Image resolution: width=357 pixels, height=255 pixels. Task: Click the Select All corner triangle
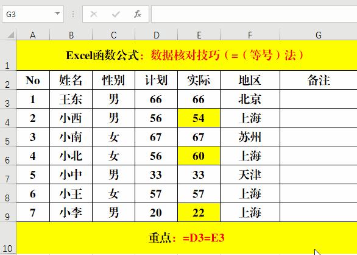(x=10, y=35)
